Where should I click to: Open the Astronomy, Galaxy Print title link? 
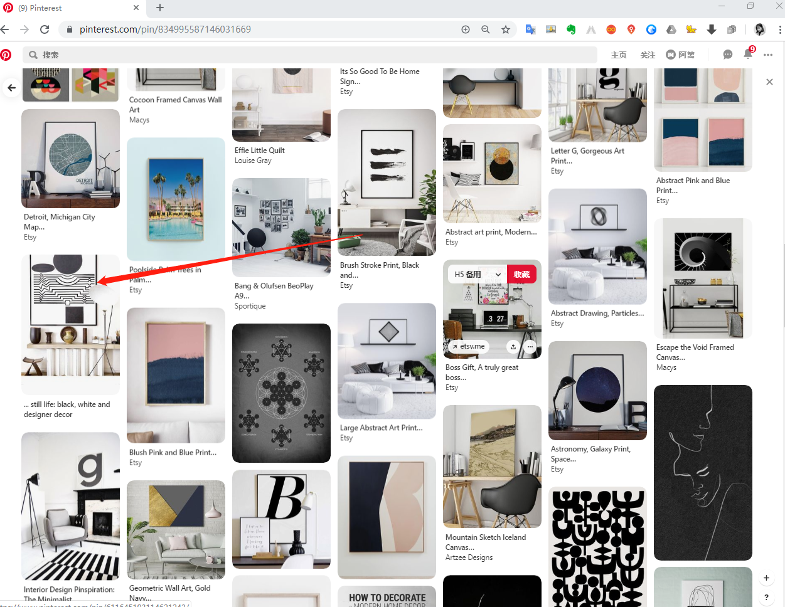click(590, 454)
